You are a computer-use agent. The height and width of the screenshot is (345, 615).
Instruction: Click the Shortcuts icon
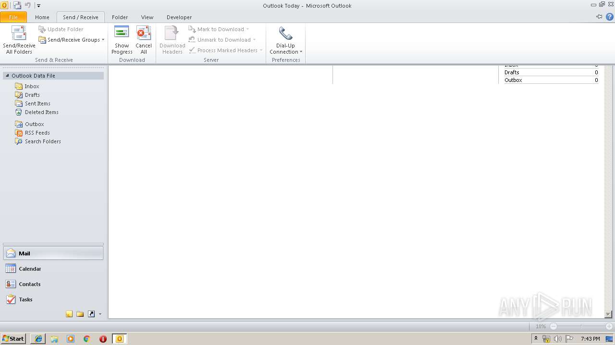tap(91, 314)
